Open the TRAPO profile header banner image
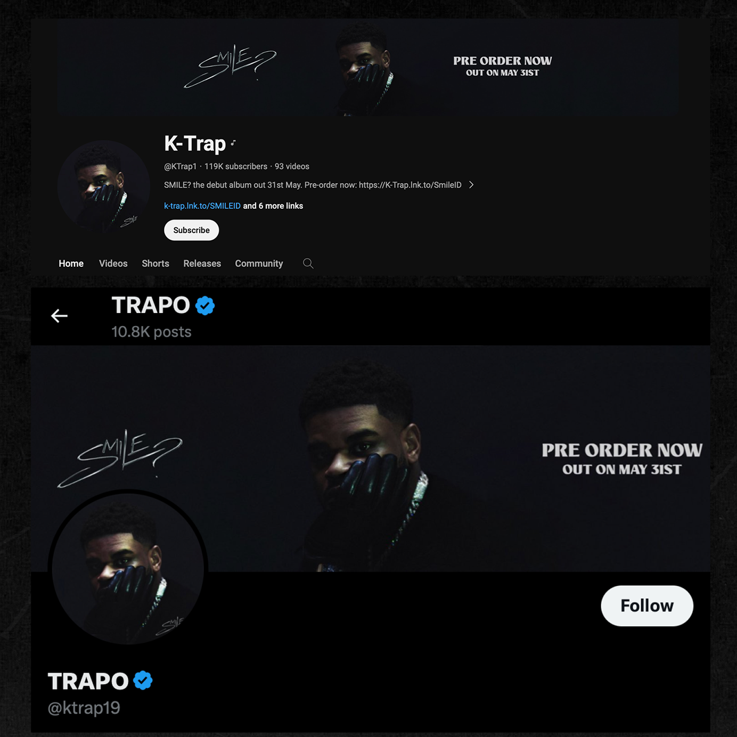The width and height of the screenshot is (737, 737). click(371, 458)
